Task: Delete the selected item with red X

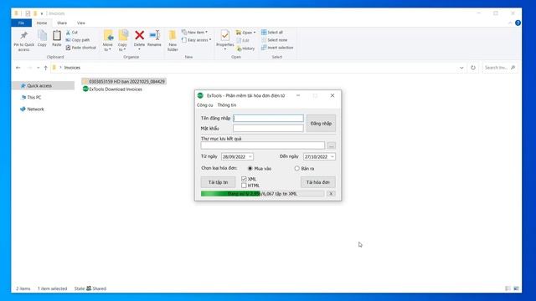Action: point(139,39)
